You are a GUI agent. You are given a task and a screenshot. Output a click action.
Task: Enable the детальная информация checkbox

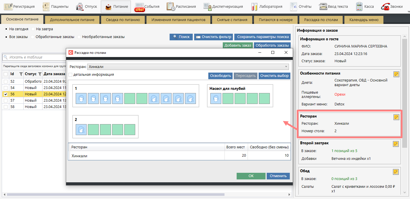pos(71,75)
